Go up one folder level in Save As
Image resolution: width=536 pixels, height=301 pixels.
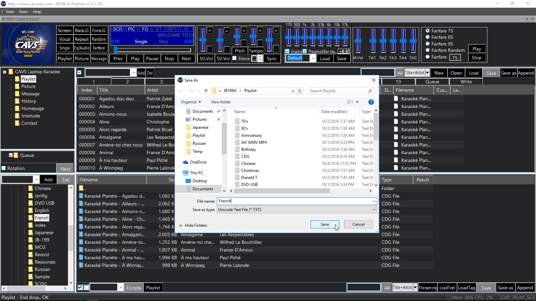tap(206, 91)
